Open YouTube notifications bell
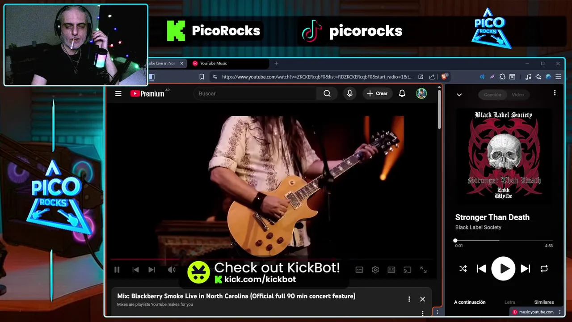This screenshot has height=322, width=572. [402, 93]
